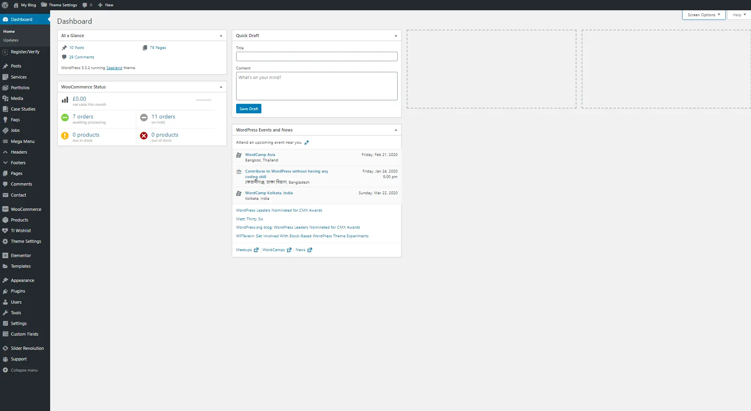Collapse the admin sidebar menu
The height and width of the screenshot is (411, 751).
[x=24, y=370]
